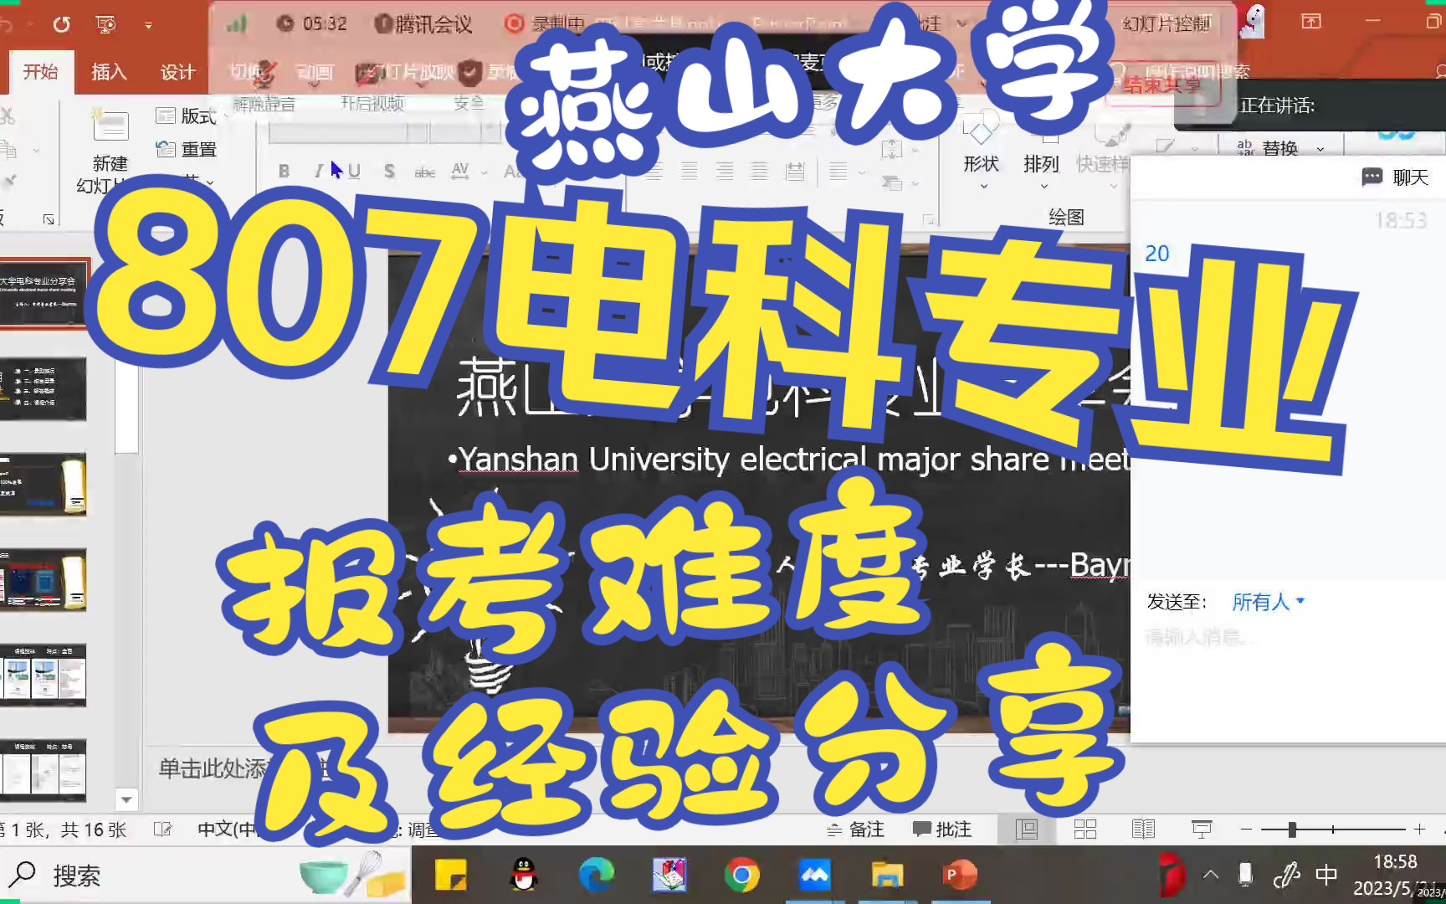The image size is (1446, 904).
Task: Switch to Normal view in status bar
Action: pos(1027,829)
